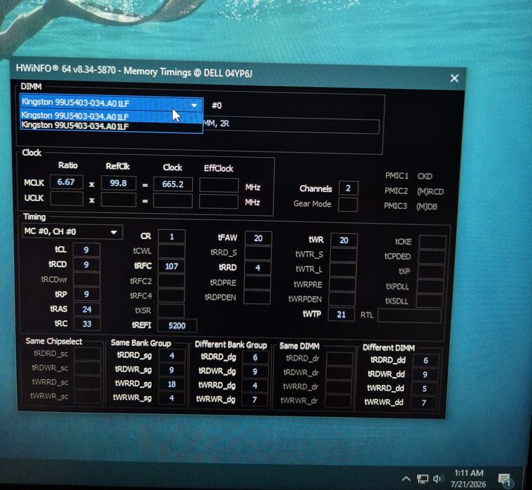This screenshot has height=490, width=532.
Task: Click the tRFC value showing 107
Action: (171, 266)
